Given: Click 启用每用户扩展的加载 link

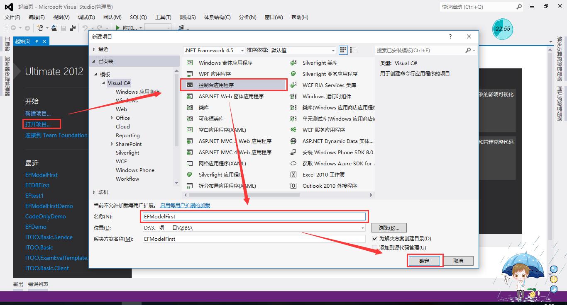Looking at the screenshot, I should point(185,205).
